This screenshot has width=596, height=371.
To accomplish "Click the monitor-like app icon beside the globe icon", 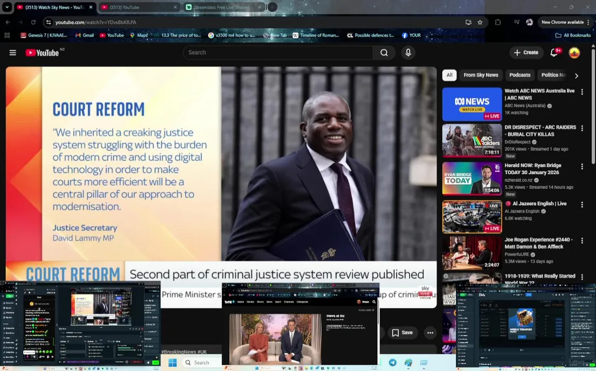I will click(424, 362).
